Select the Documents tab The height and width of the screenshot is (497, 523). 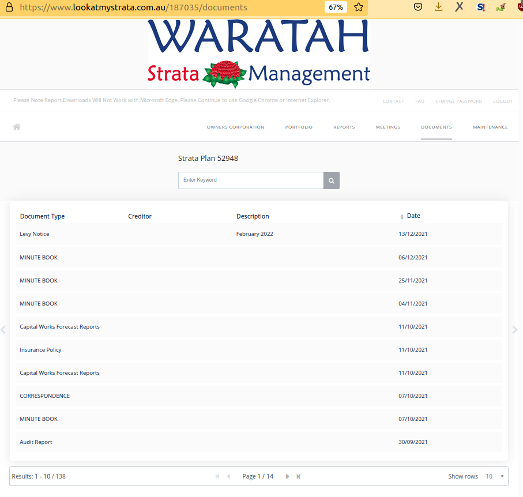[437, 127]
